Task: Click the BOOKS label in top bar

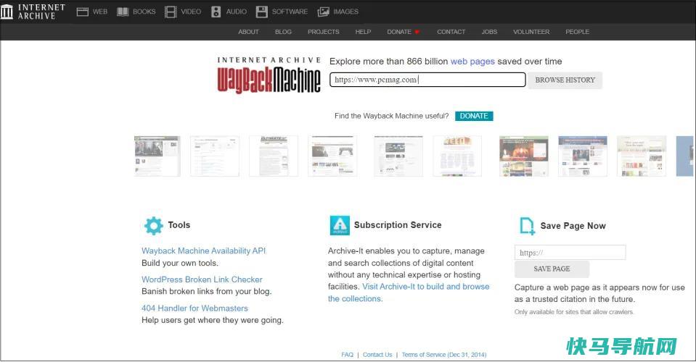Action: click(144, 12)
